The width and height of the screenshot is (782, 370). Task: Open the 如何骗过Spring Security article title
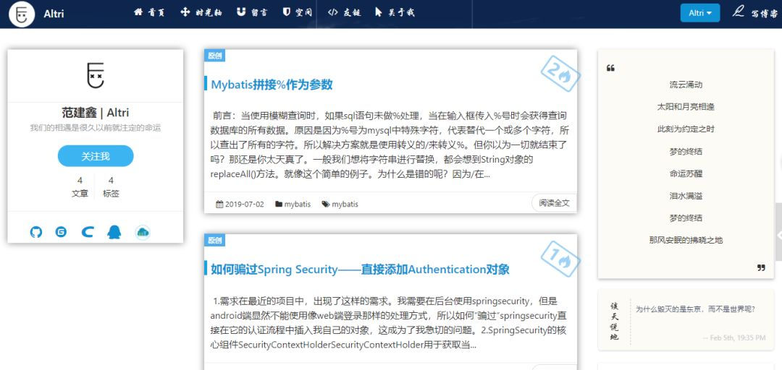[360, 270]
